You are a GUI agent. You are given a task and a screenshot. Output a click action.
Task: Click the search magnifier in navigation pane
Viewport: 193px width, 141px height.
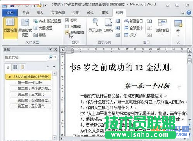pyautogui.click(x=51, y=57)
